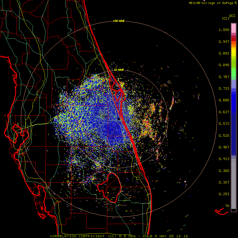Click the NEXLAB-College of DuPage label

[x=213, y=3]
